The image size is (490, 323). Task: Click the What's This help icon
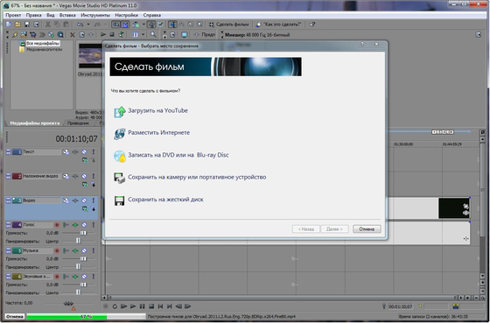312,25
